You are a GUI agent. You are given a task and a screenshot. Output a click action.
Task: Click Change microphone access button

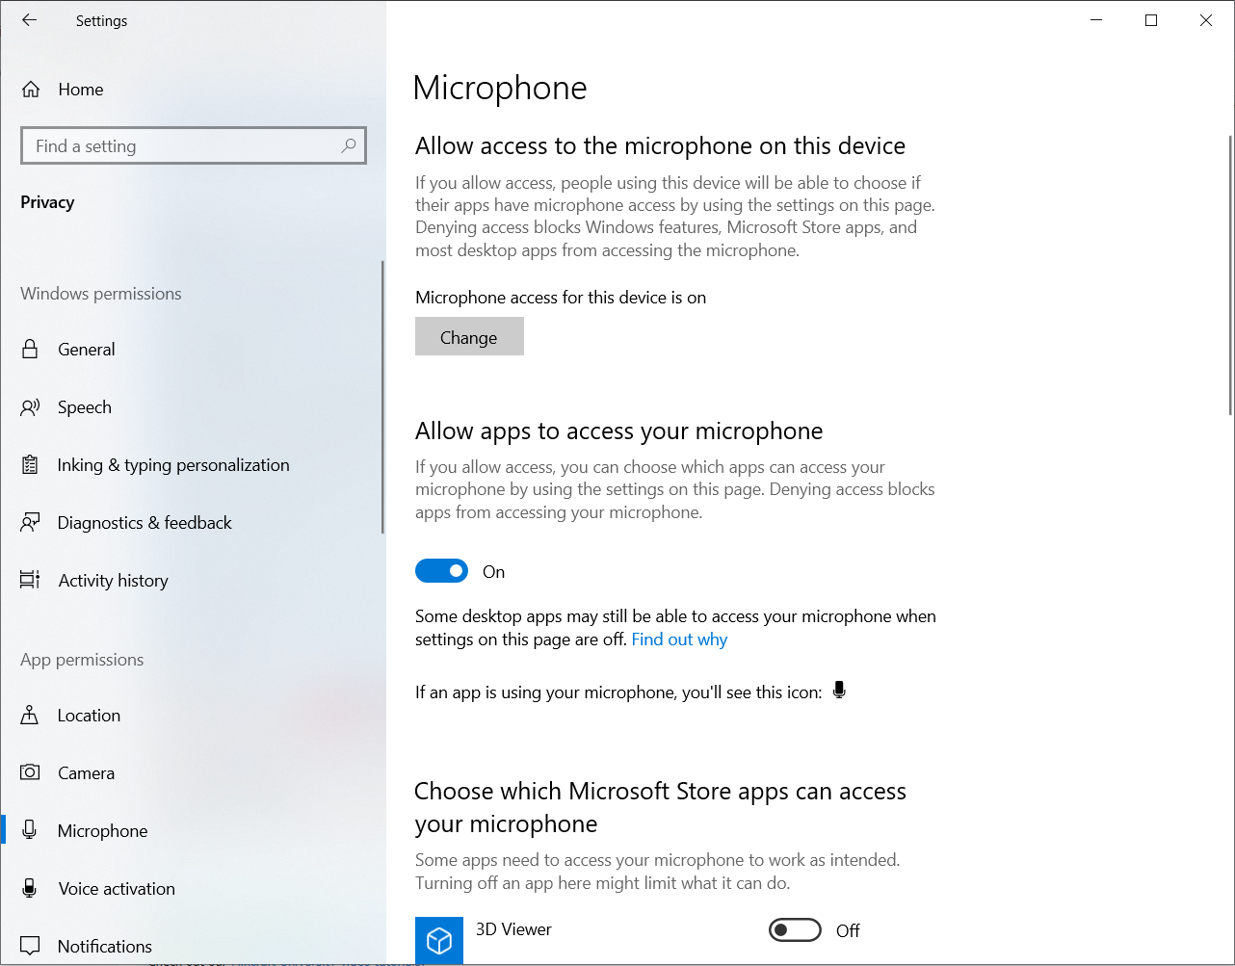pos(469,337)
